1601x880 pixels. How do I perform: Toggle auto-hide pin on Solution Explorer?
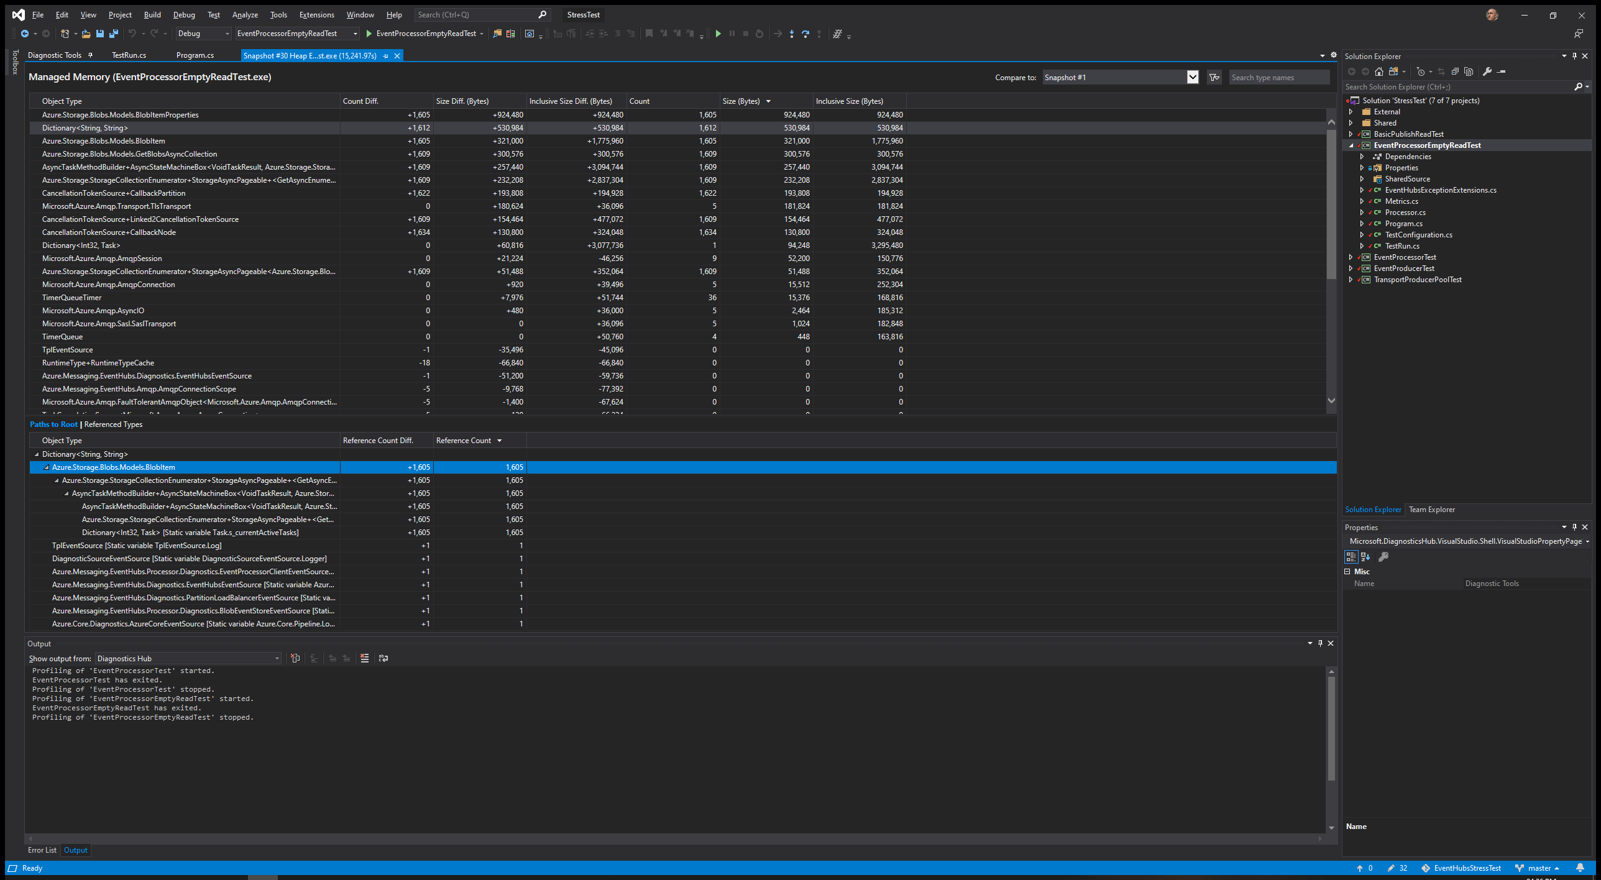(1574, 56)
